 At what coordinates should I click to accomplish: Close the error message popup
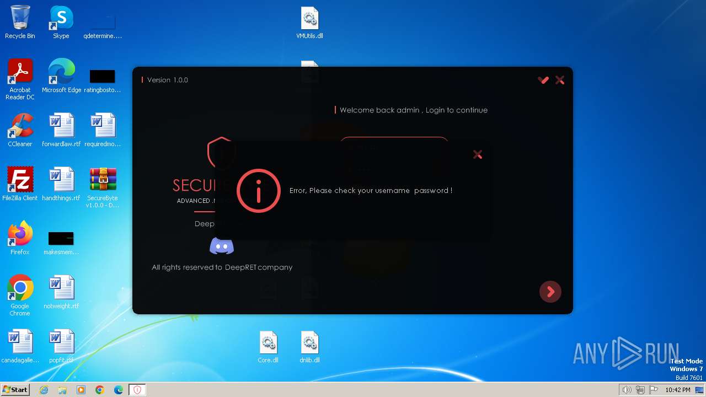click(478, 155)
